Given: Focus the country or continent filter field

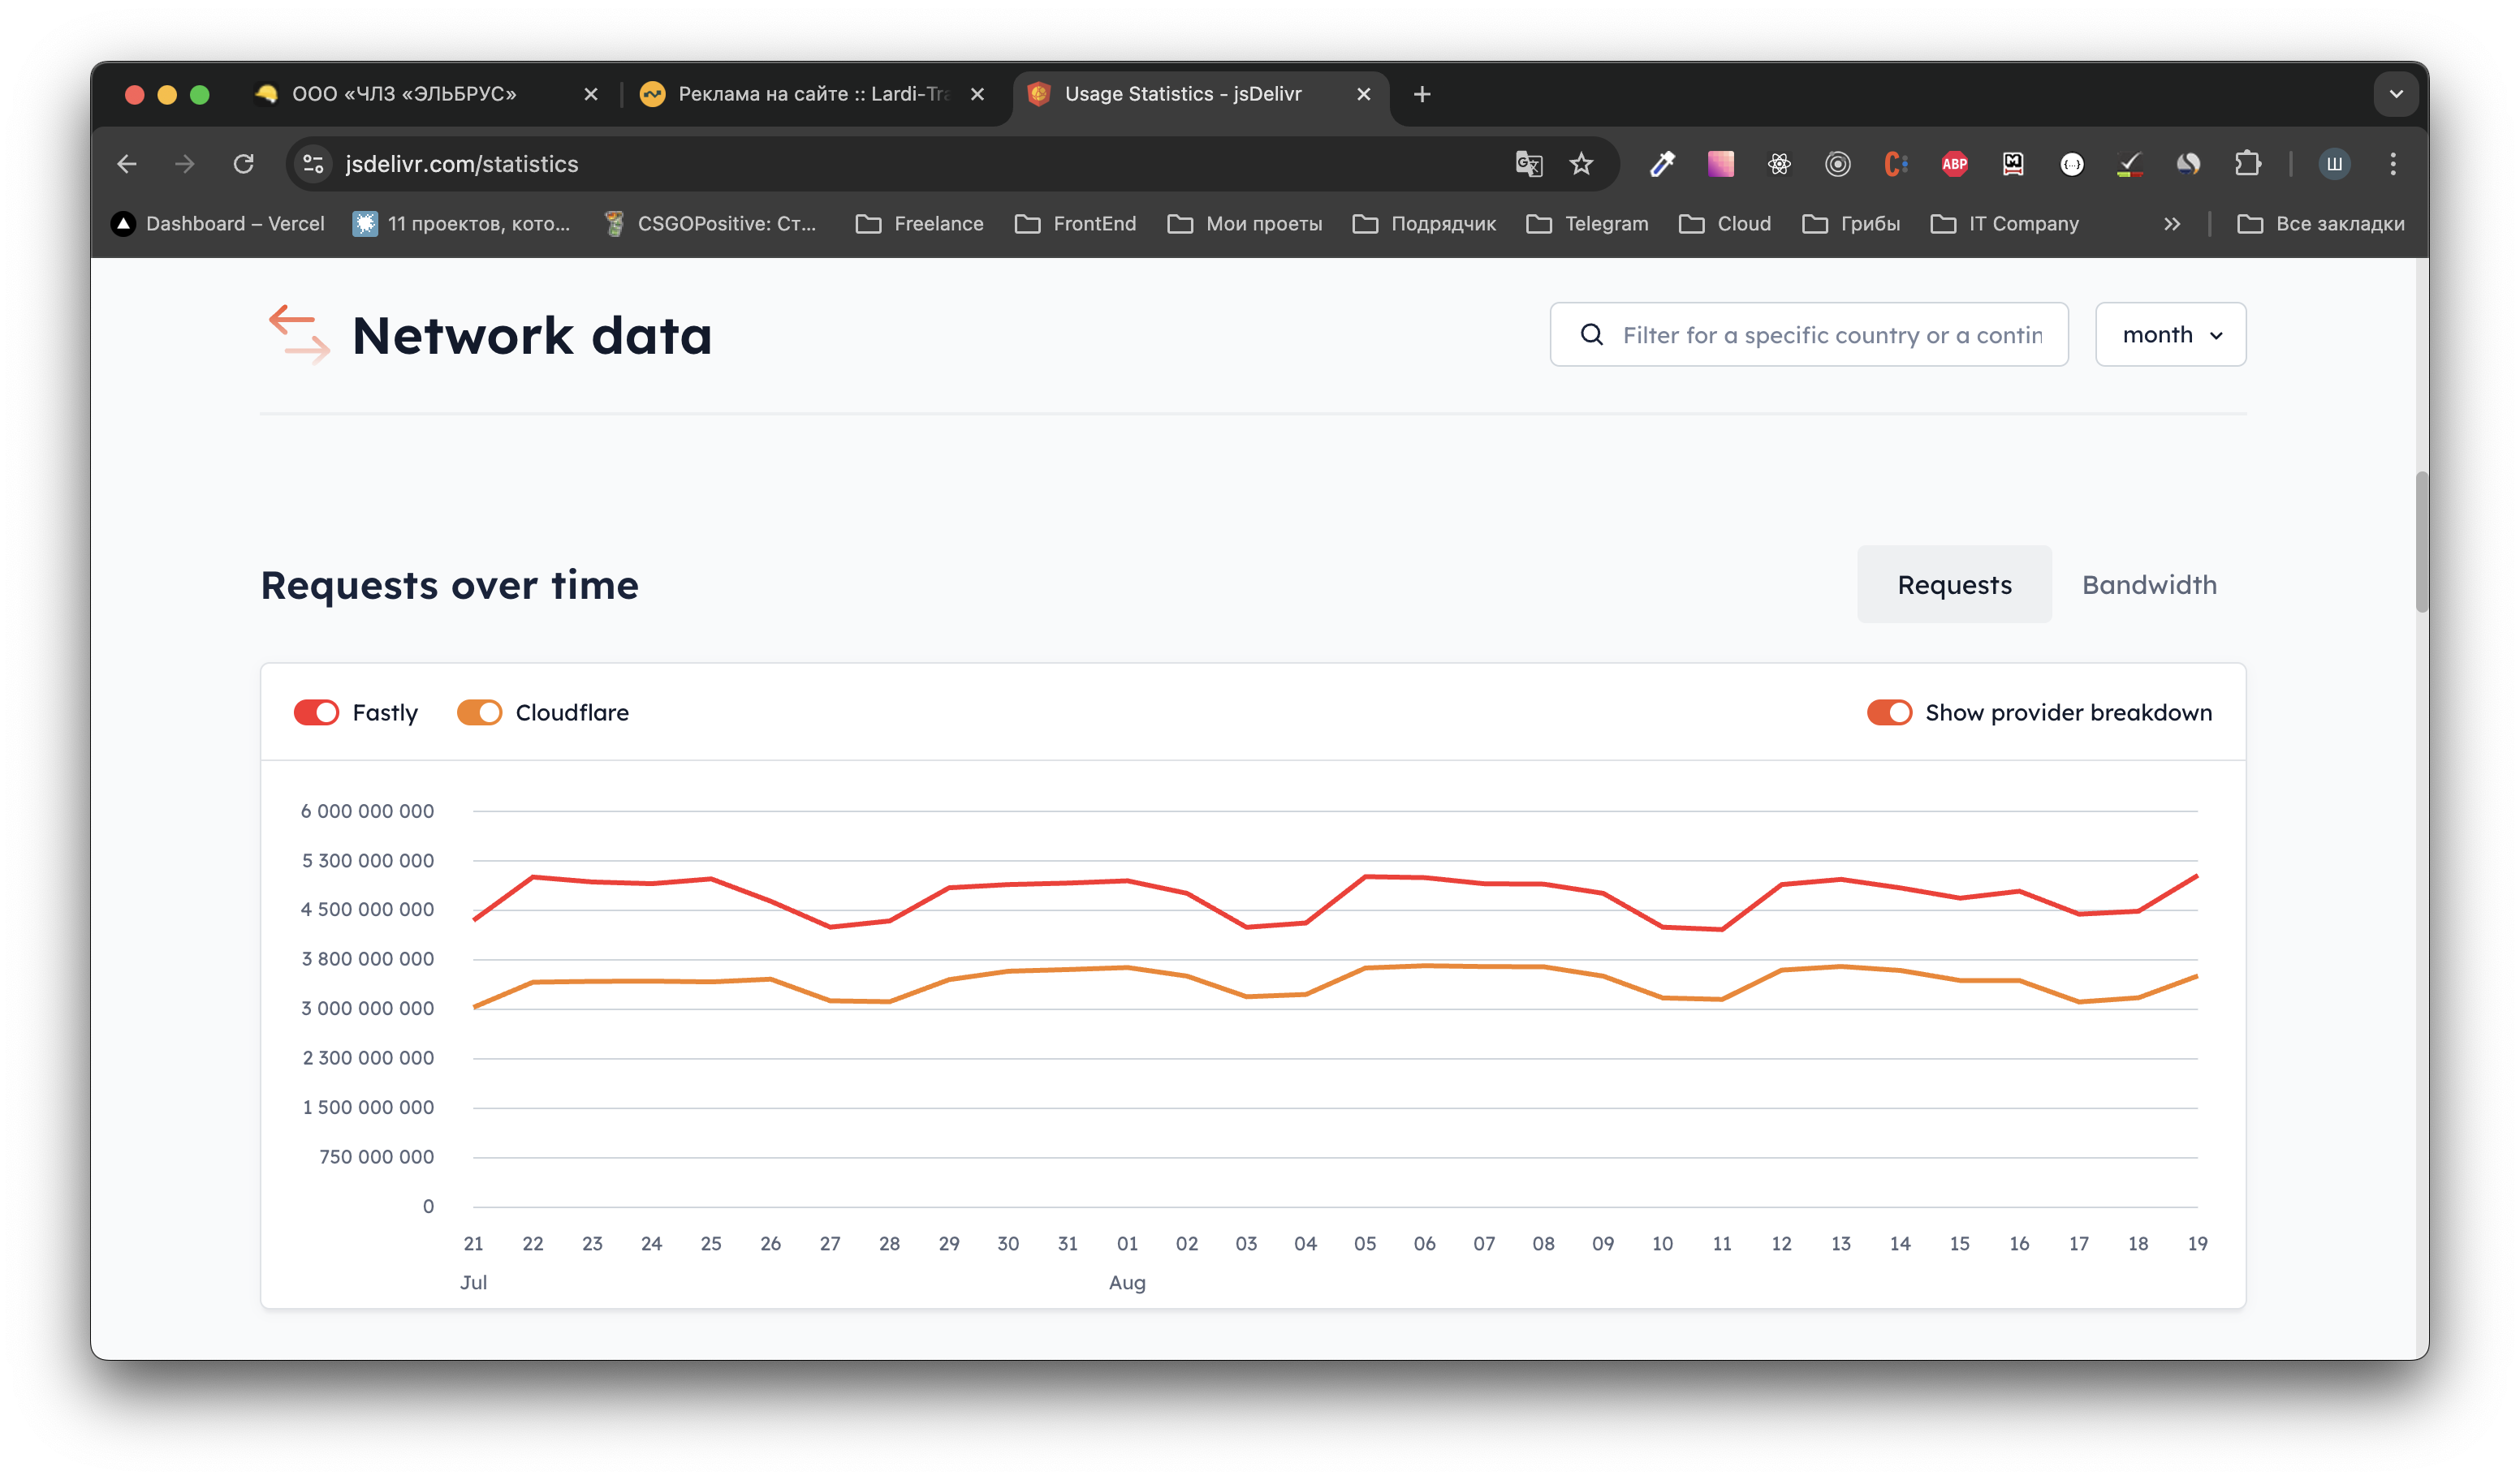Looking at the screenshot, I should [x=1830, y=335].
